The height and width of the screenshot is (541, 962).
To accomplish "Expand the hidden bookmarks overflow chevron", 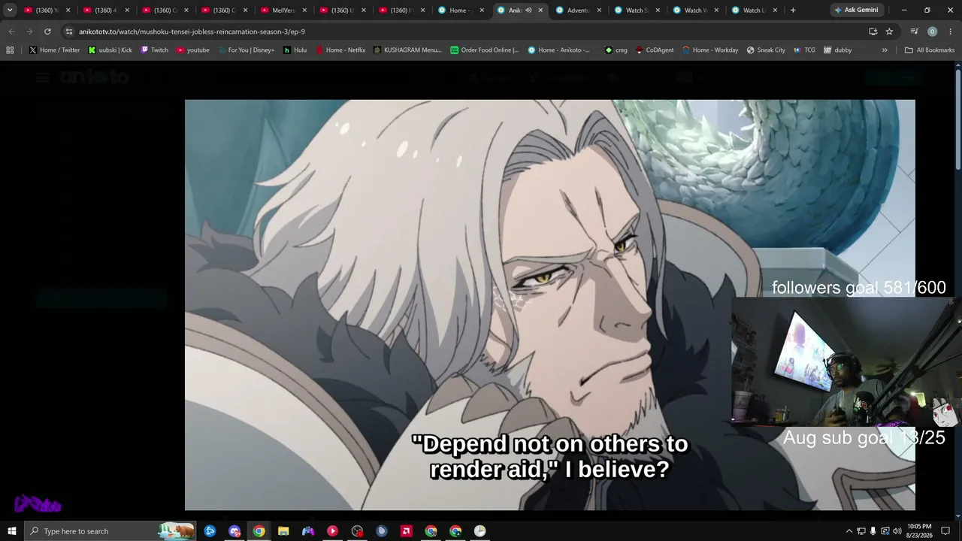I will (885, 50).
